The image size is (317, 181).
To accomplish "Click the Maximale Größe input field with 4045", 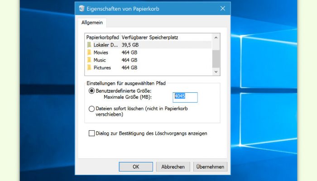I will [185, 97].
